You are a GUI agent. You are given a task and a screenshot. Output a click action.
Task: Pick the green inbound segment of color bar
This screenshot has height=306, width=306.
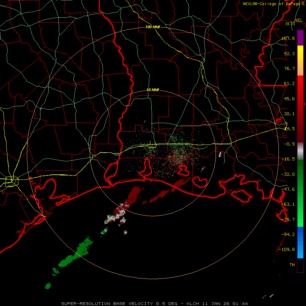300,193
